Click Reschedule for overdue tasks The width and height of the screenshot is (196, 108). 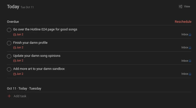pos(183,22)
